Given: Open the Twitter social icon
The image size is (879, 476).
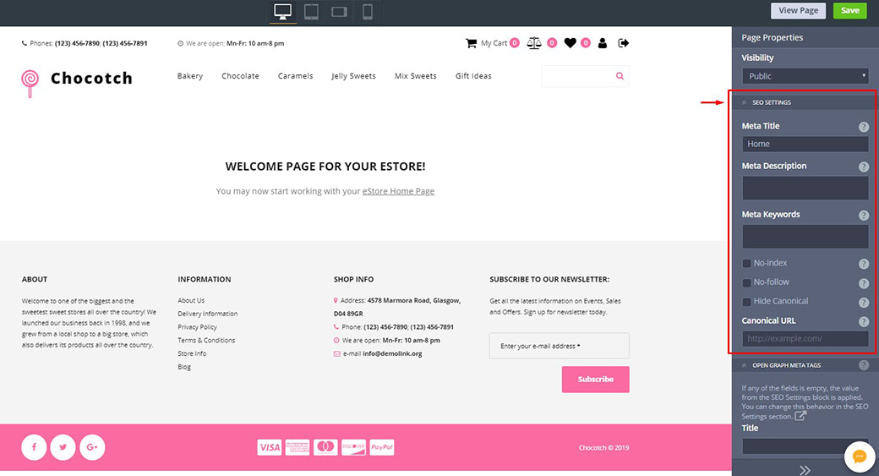Looking at the screenshot, I should click(x=63, y=447).
